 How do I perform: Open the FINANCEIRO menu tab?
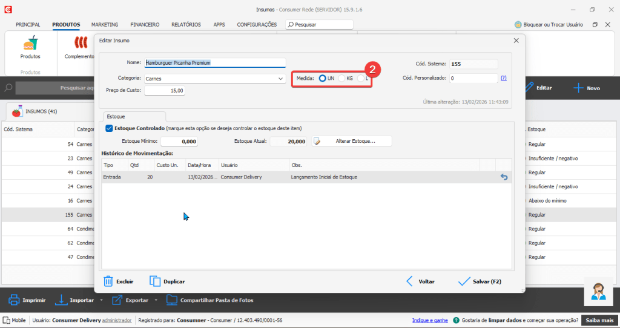145,25
